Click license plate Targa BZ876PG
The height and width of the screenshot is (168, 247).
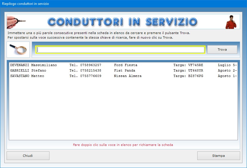[x=188, y=76]
